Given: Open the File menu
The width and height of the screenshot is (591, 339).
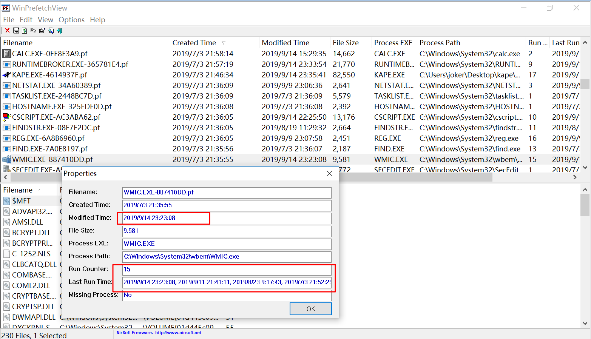Looking at the screenshot, I should [8, 20].
